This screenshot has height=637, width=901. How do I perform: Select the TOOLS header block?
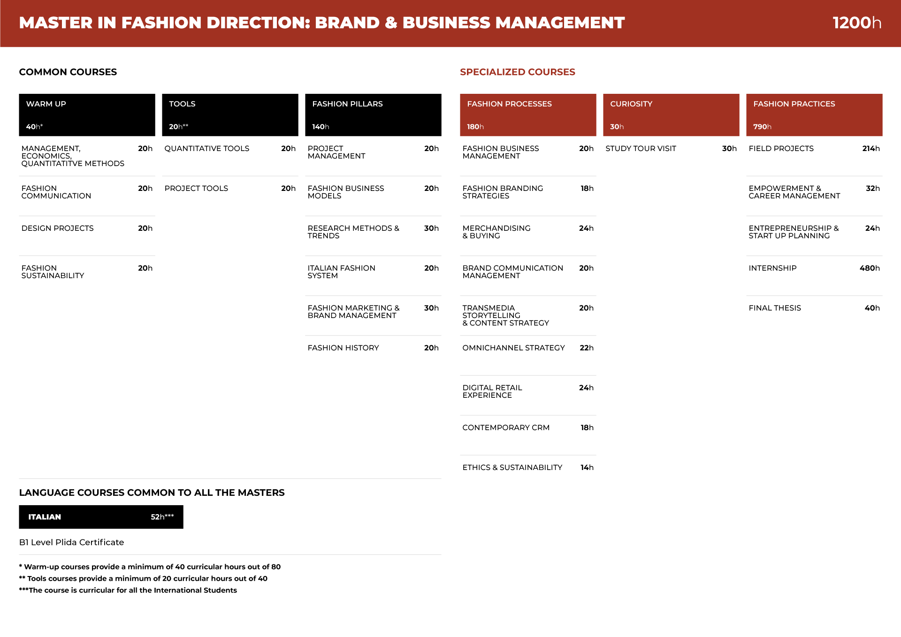pos(230,115)
